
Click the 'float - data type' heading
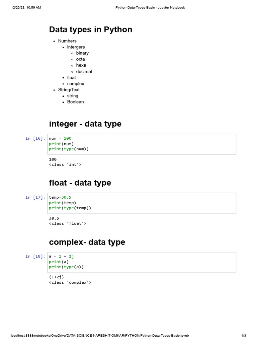pyautogui.click(x=80, y=183)
